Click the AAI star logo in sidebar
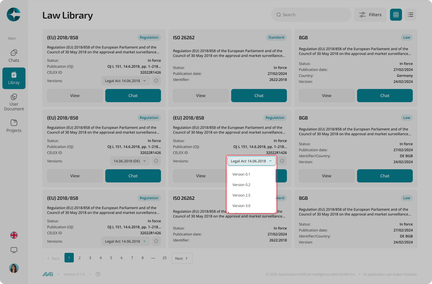The height and width of the screenshot is (284, 432). [14, 14]
